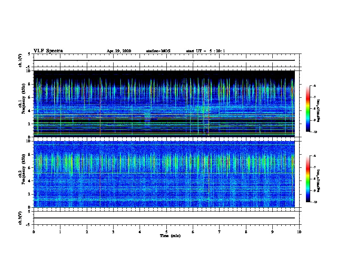Image resolution: width=337 pixels, height=260 pixels.
Task: Click the "station=MOS" header label
Action: tap(158, 51)
